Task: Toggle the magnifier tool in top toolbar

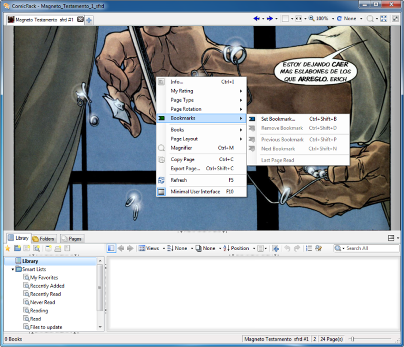Action: 370,19
